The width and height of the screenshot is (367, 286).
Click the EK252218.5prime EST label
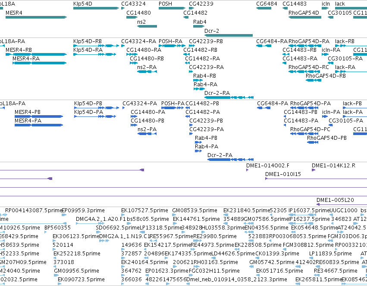[77, 254]
